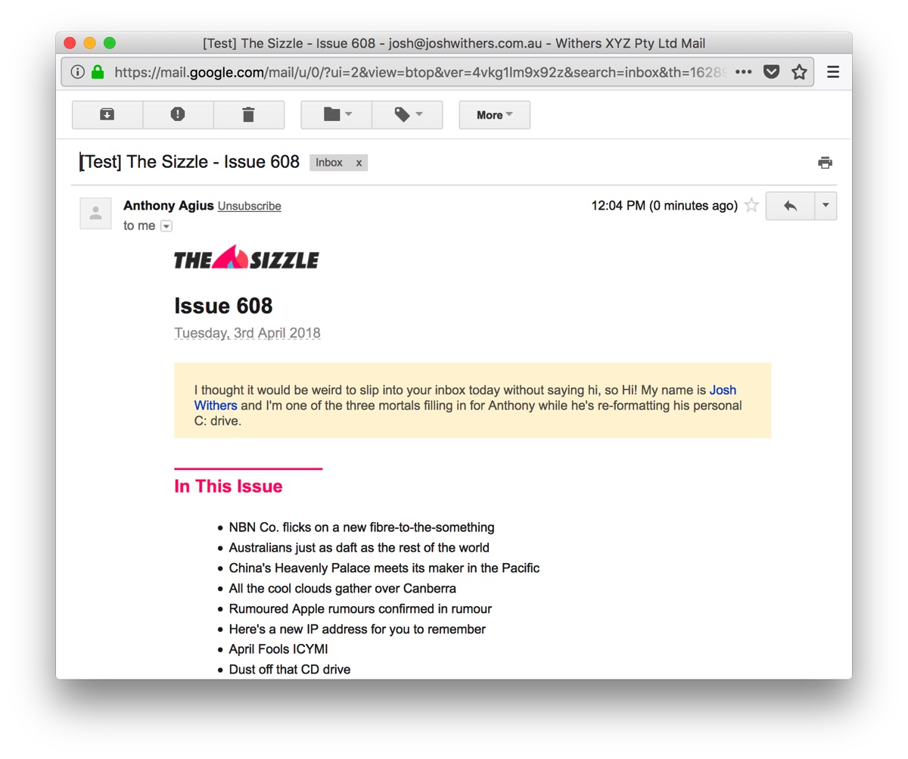Open the Labels tag dropdown
The width and height of the screenshot is (908, 759).
(x=407, y=115)
